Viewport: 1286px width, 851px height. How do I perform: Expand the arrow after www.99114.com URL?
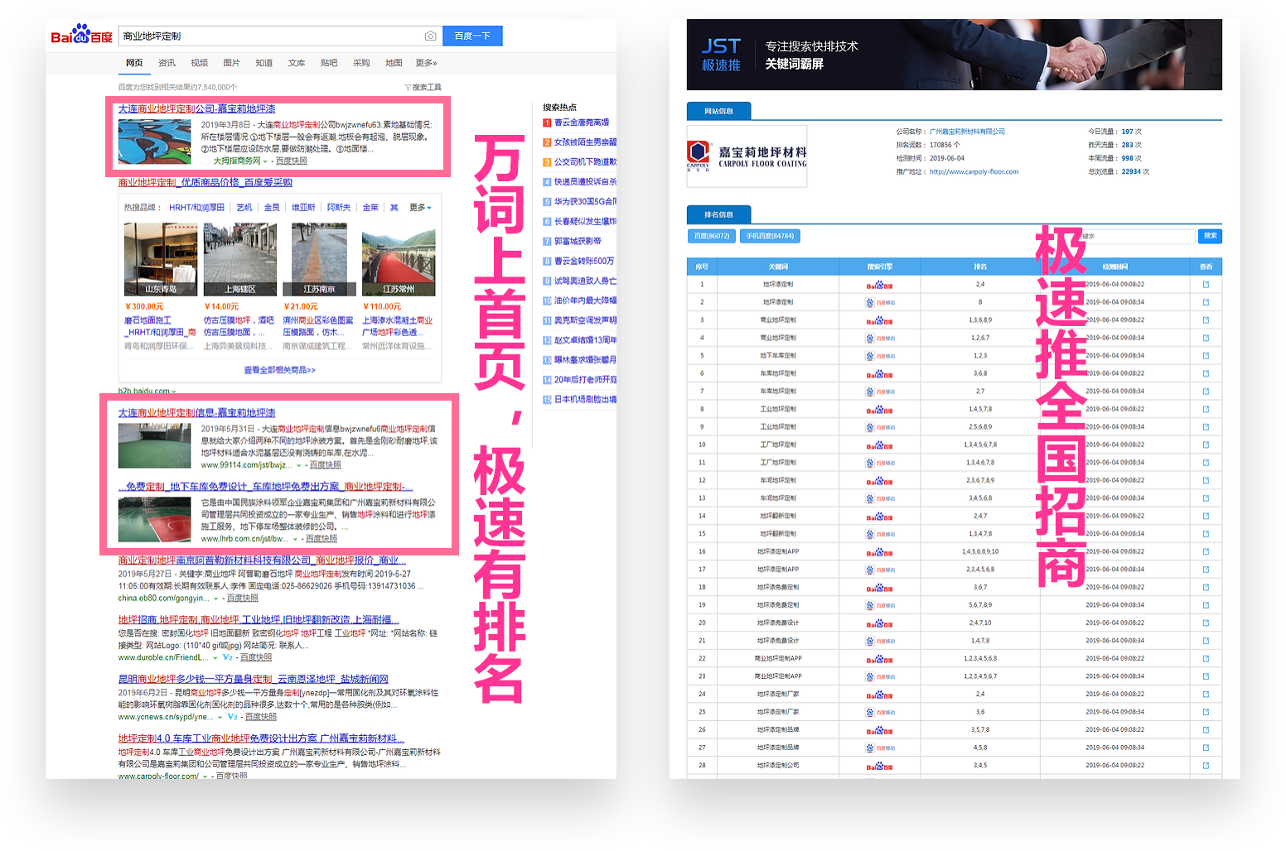(x=298, y=465)
